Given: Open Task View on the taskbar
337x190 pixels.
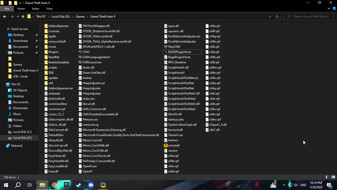Looking at the screenshot, I should [x=30, y=185].
